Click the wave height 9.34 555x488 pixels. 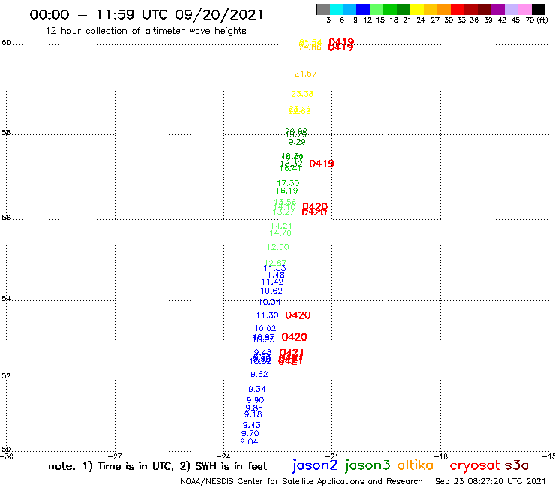257,389
